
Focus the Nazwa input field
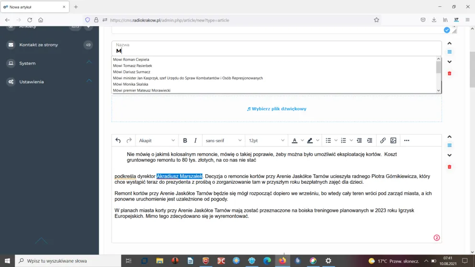(276, 48)
